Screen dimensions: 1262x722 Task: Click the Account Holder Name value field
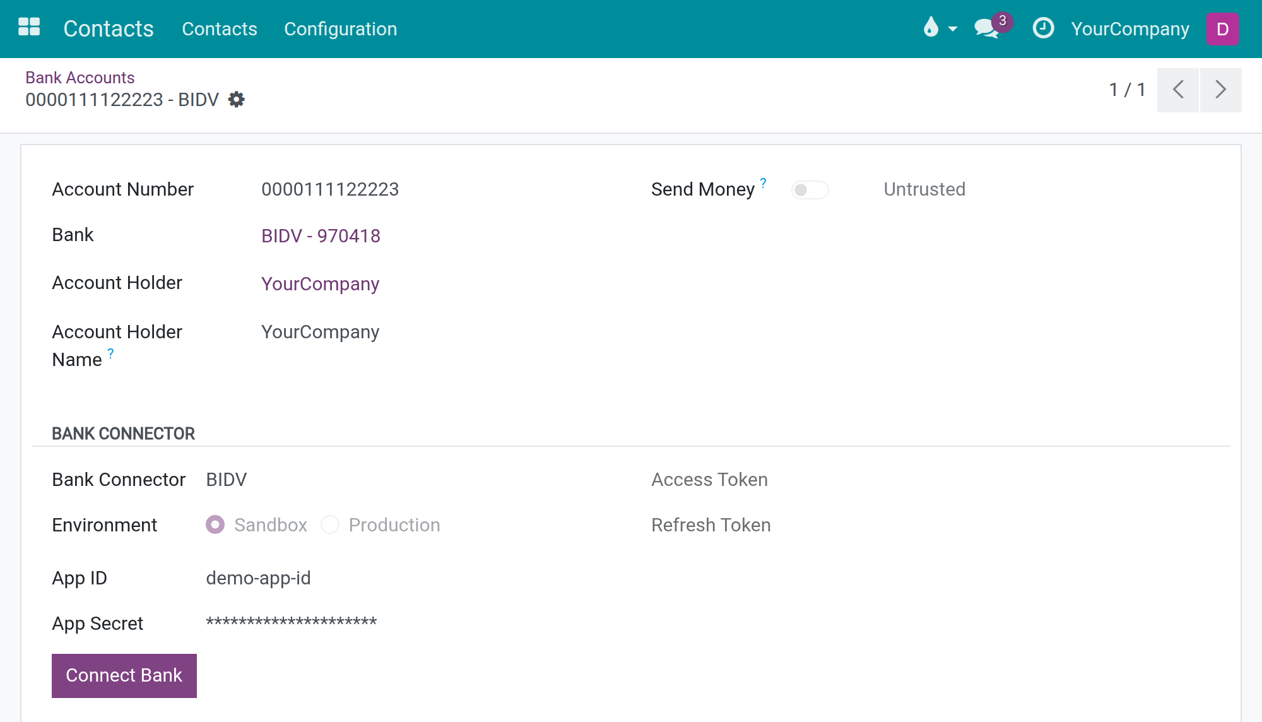pyautogui.click(x=320, y=332)
